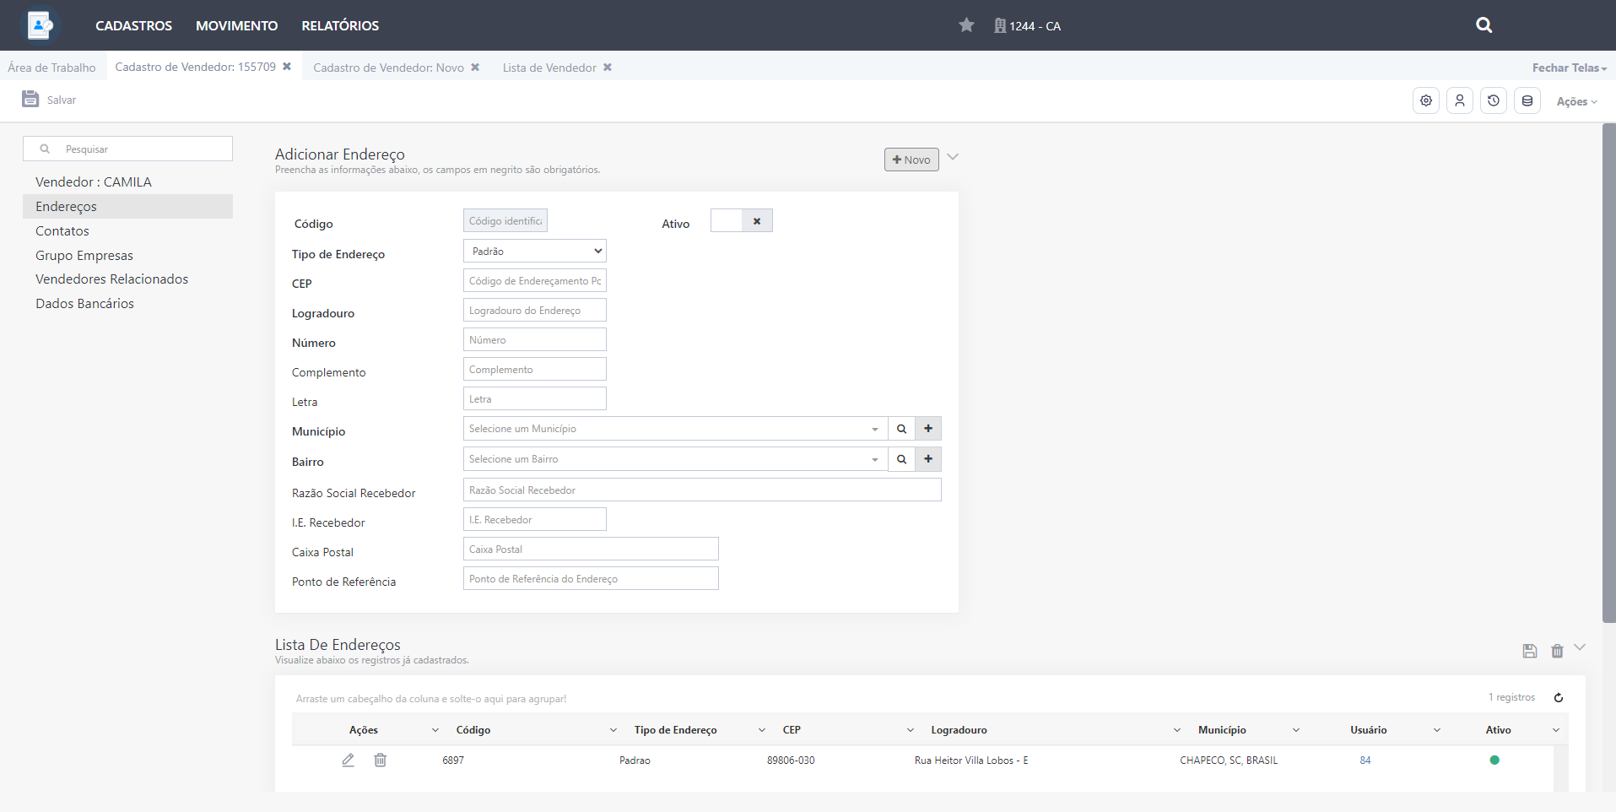1616x812 pixels.
Task: Open Tipo de Endereço dropdown
Action: coord(535,251)
